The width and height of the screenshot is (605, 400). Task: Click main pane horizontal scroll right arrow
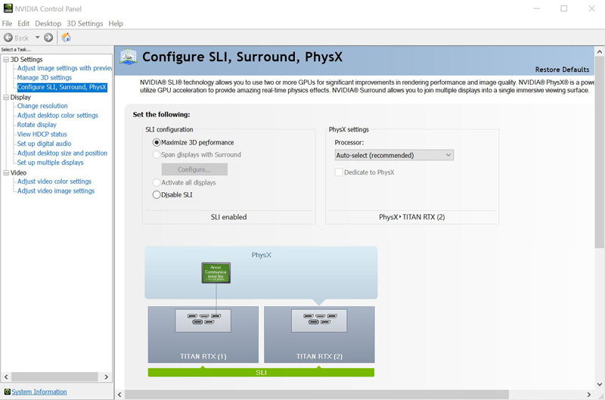(589, 395)
